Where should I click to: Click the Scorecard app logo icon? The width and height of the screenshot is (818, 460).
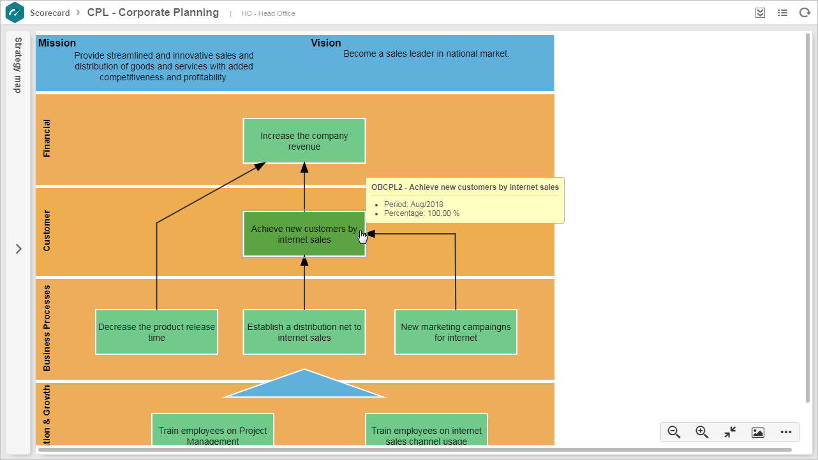14,13
